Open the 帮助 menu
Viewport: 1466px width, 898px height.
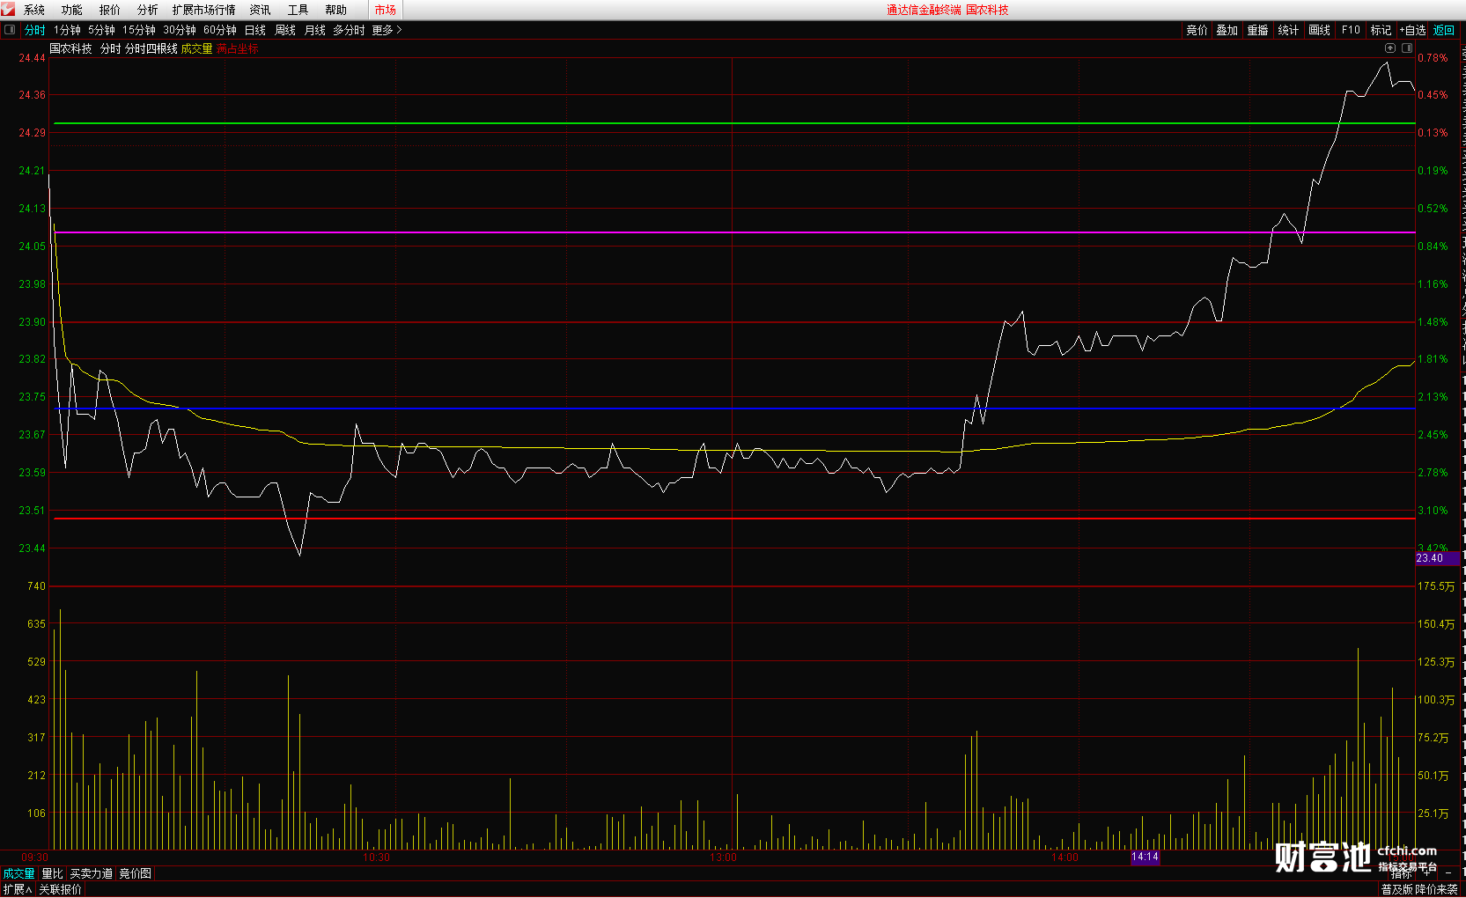335,10
